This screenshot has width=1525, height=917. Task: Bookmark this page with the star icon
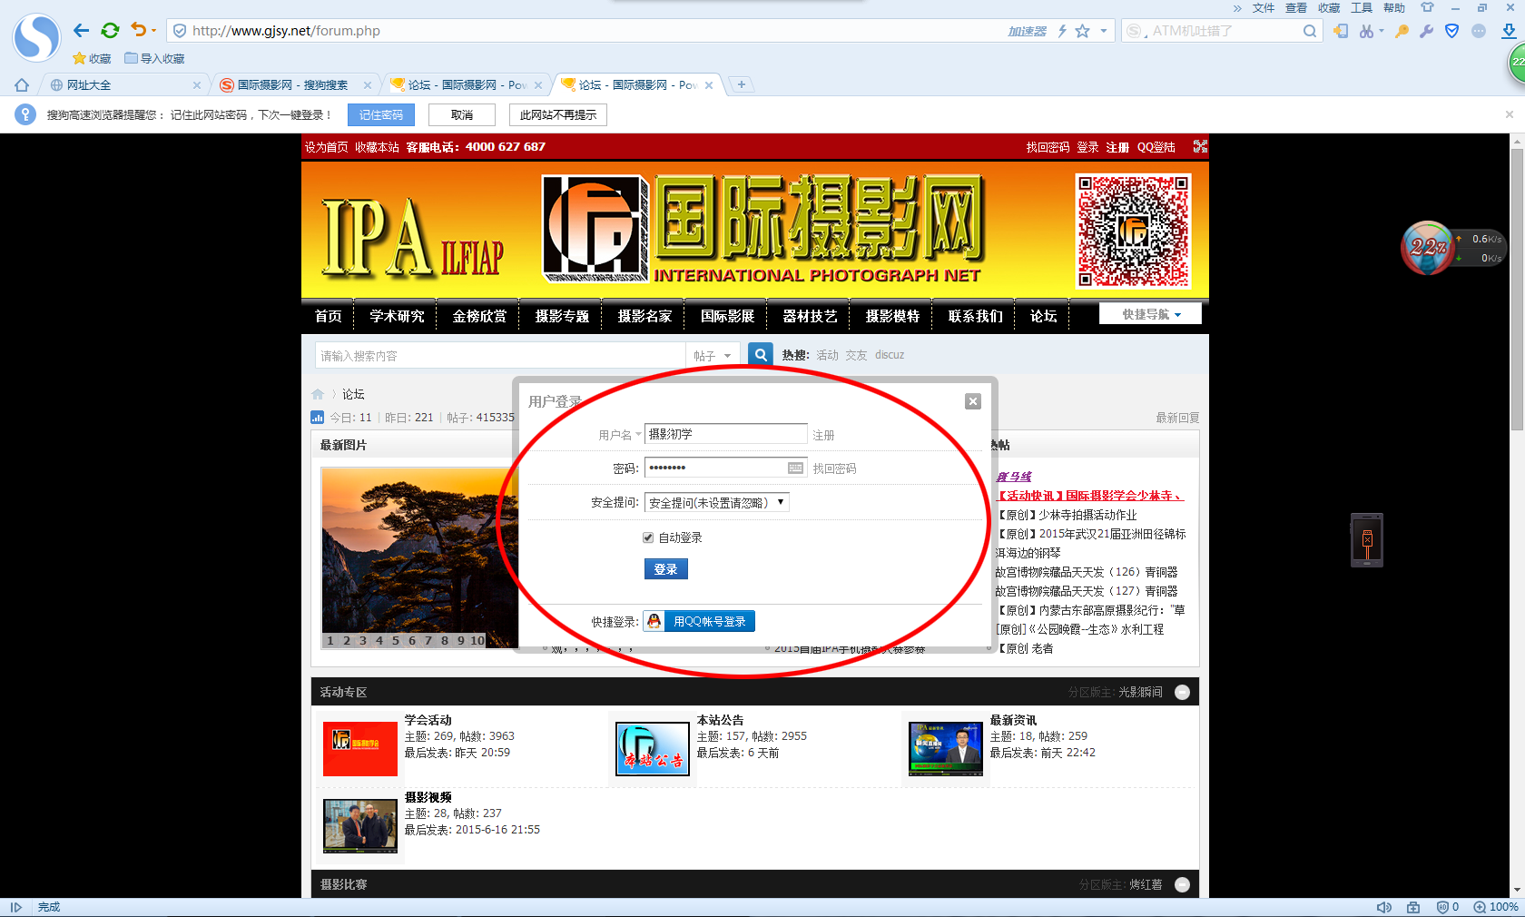1082,31
